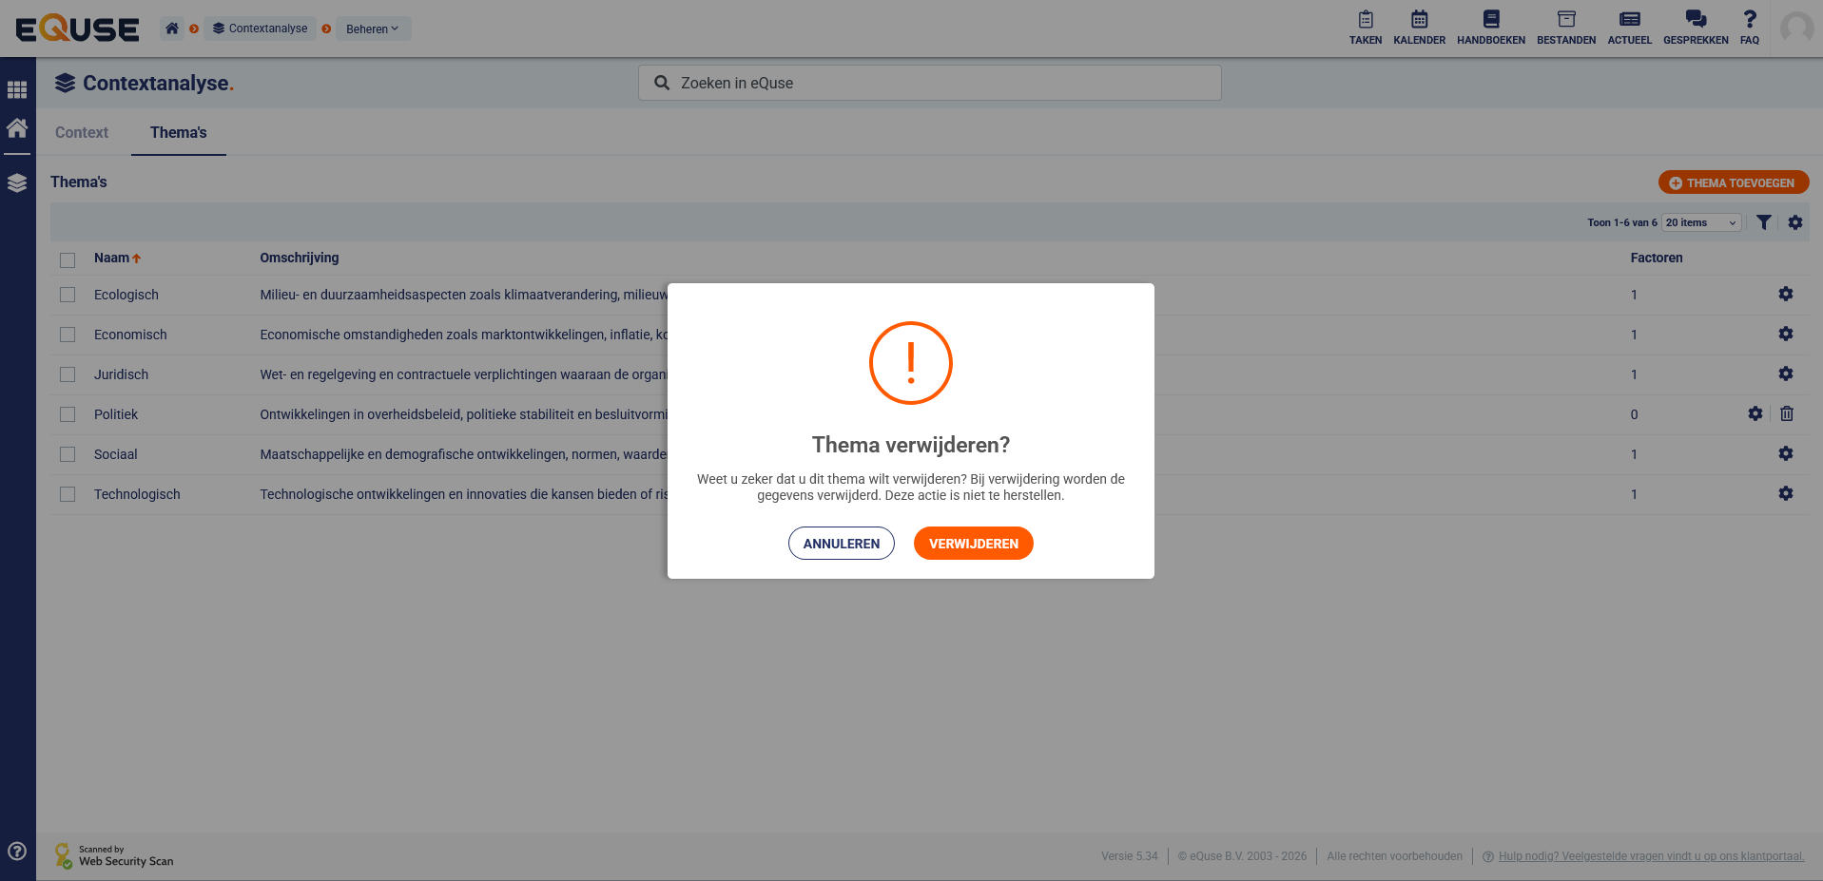Switch to the Context tab

coord(82,132)
